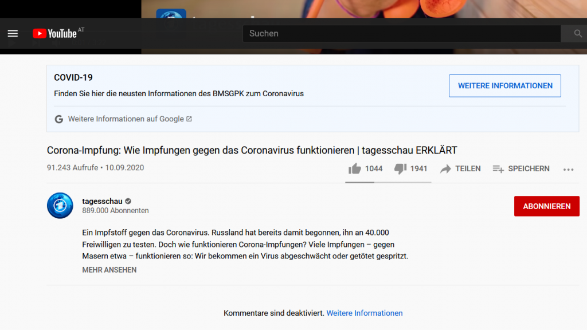Open Weitere Informationen about disabled comments
The width and height of the screenshot is (587, 330).
click(x=364, y=313)
